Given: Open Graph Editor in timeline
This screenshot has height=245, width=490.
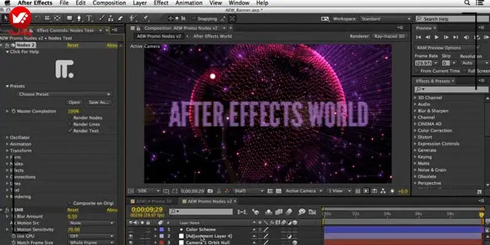Looking at the screenshot, I should [312, 212].
